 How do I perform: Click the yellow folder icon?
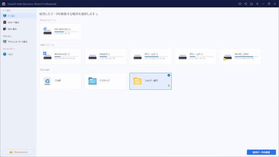click(x=138, y=81)
